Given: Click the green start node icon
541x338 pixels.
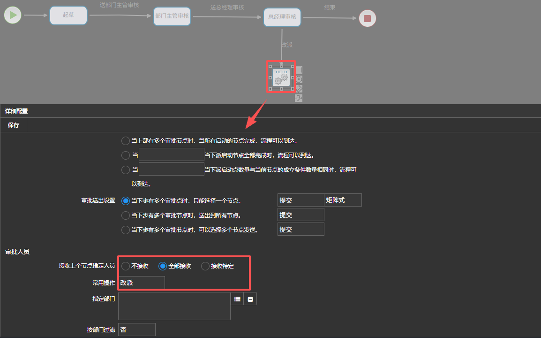Looking at the screenshot, I should pos(13,15).
